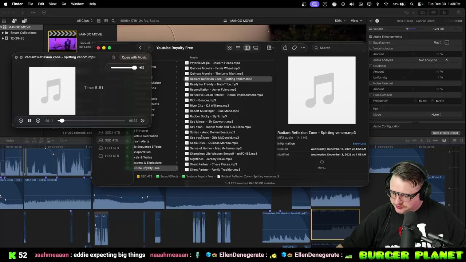This screenshot has height=262, width=466.
Task: Select Ready for Freddy - TrackTribe.mp3
Action: point(214,84)
